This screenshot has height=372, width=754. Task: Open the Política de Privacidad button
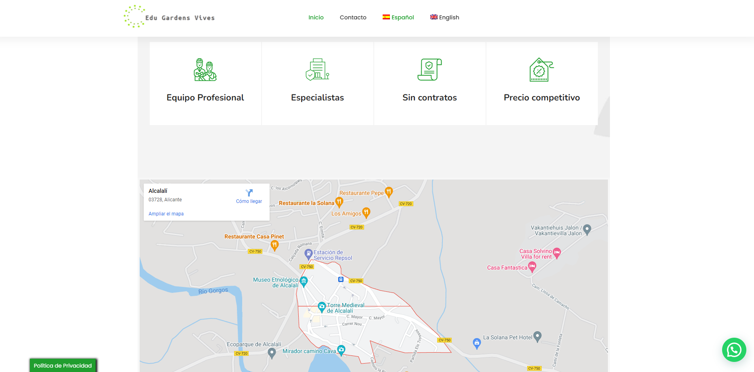tap(63, 366)
